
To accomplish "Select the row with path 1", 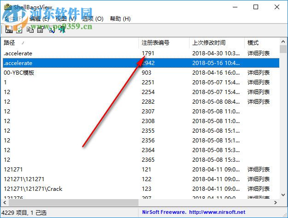I will (x=141, y=82).
